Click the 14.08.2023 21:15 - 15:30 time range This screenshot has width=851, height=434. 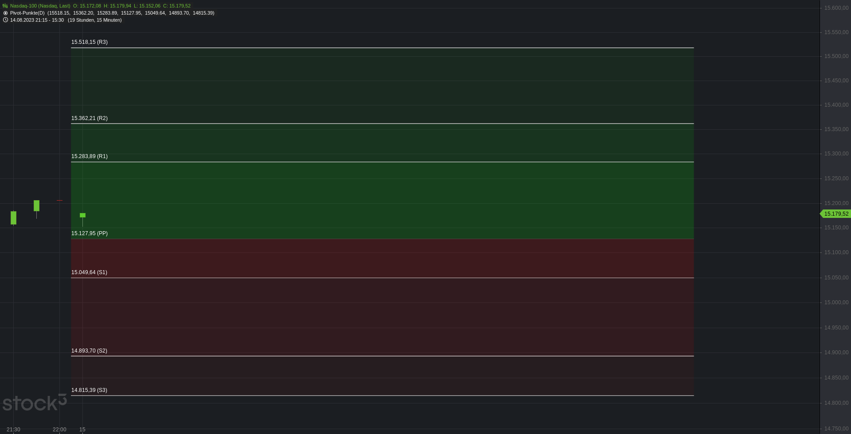tap(37, 20)
